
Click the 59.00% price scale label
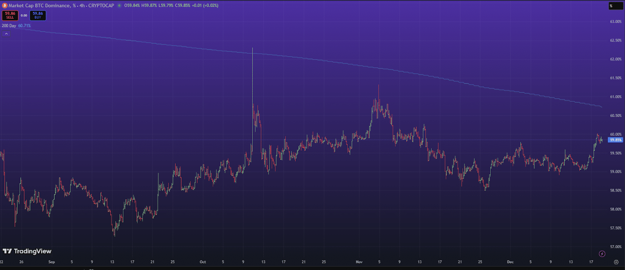point(616,172)
